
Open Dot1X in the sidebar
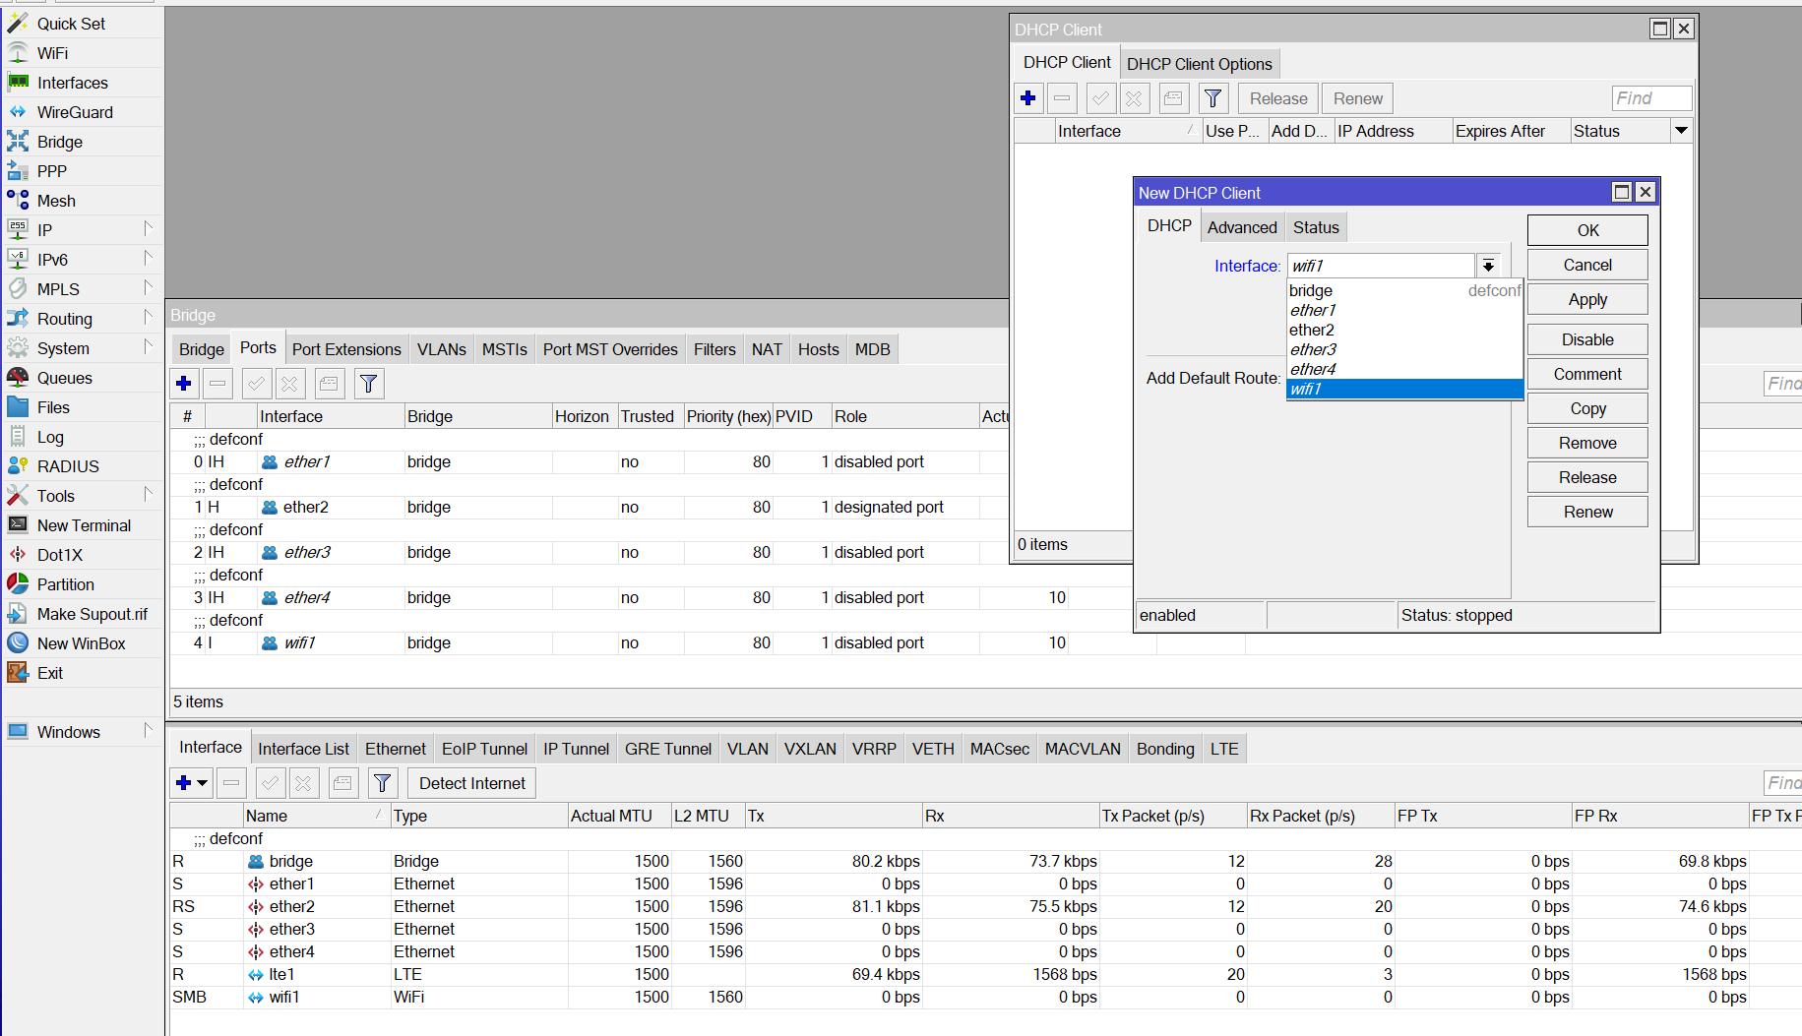pos(59,555)
